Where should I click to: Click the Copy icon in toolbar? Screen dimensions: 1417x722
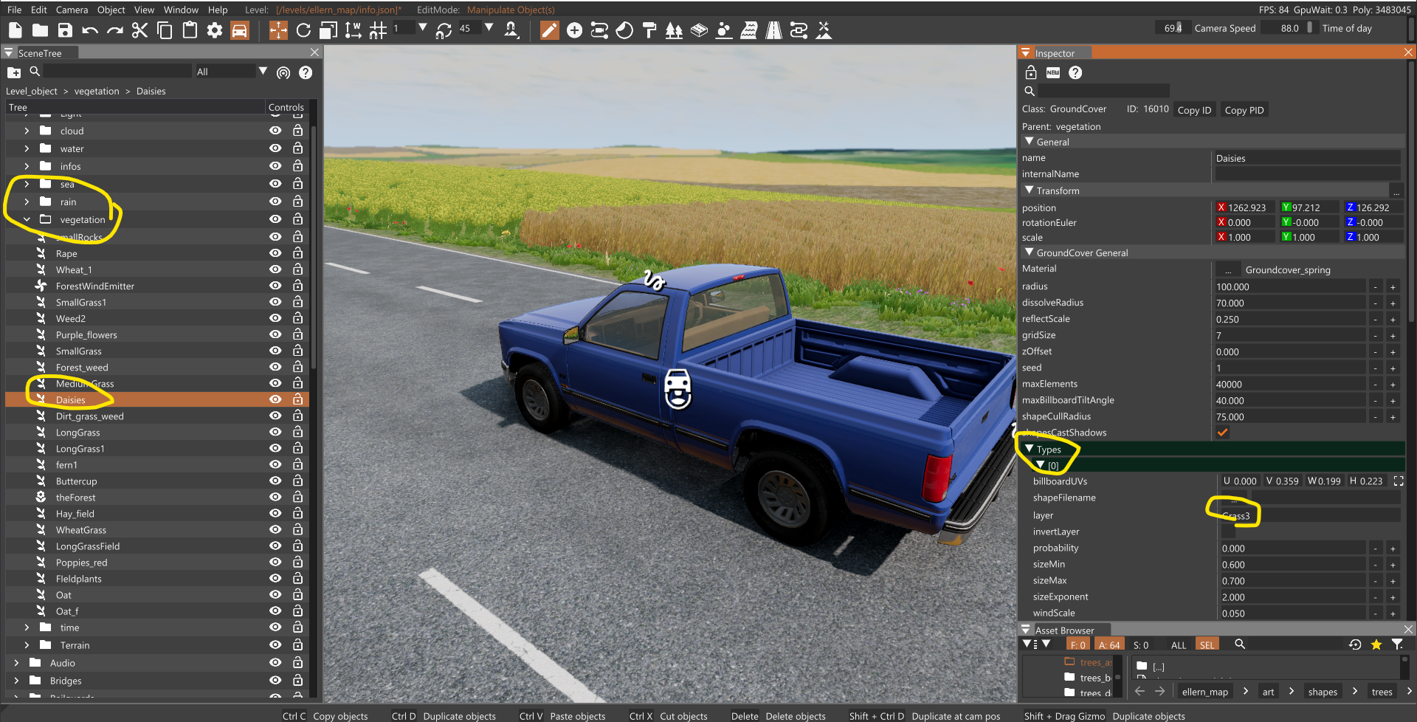click(165, 30)
